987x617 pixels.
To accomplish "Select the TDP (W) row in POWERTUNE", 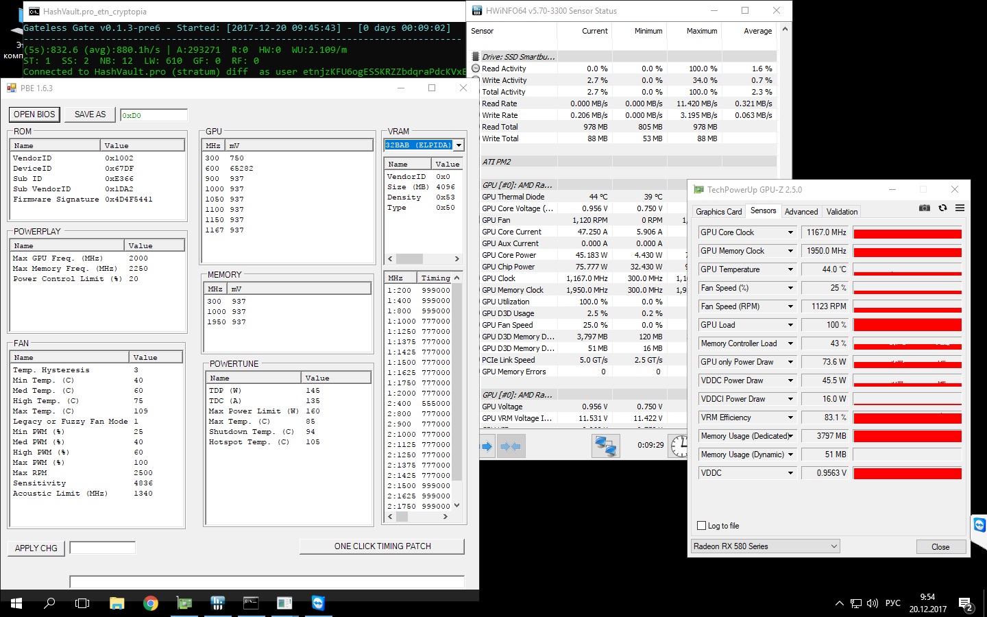I will point(289,391).
